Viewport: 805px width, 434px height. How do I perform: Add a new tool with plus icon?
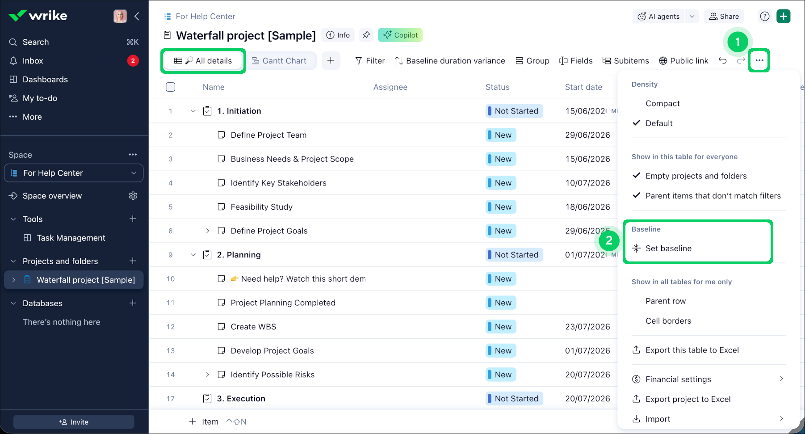coord(133,219)
